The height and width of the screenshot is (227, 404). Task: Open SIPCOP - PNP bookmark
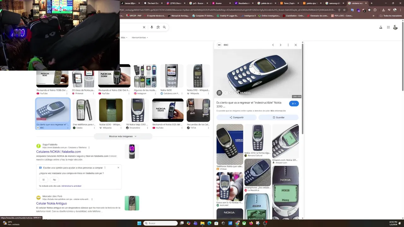[x=134, y=16]
